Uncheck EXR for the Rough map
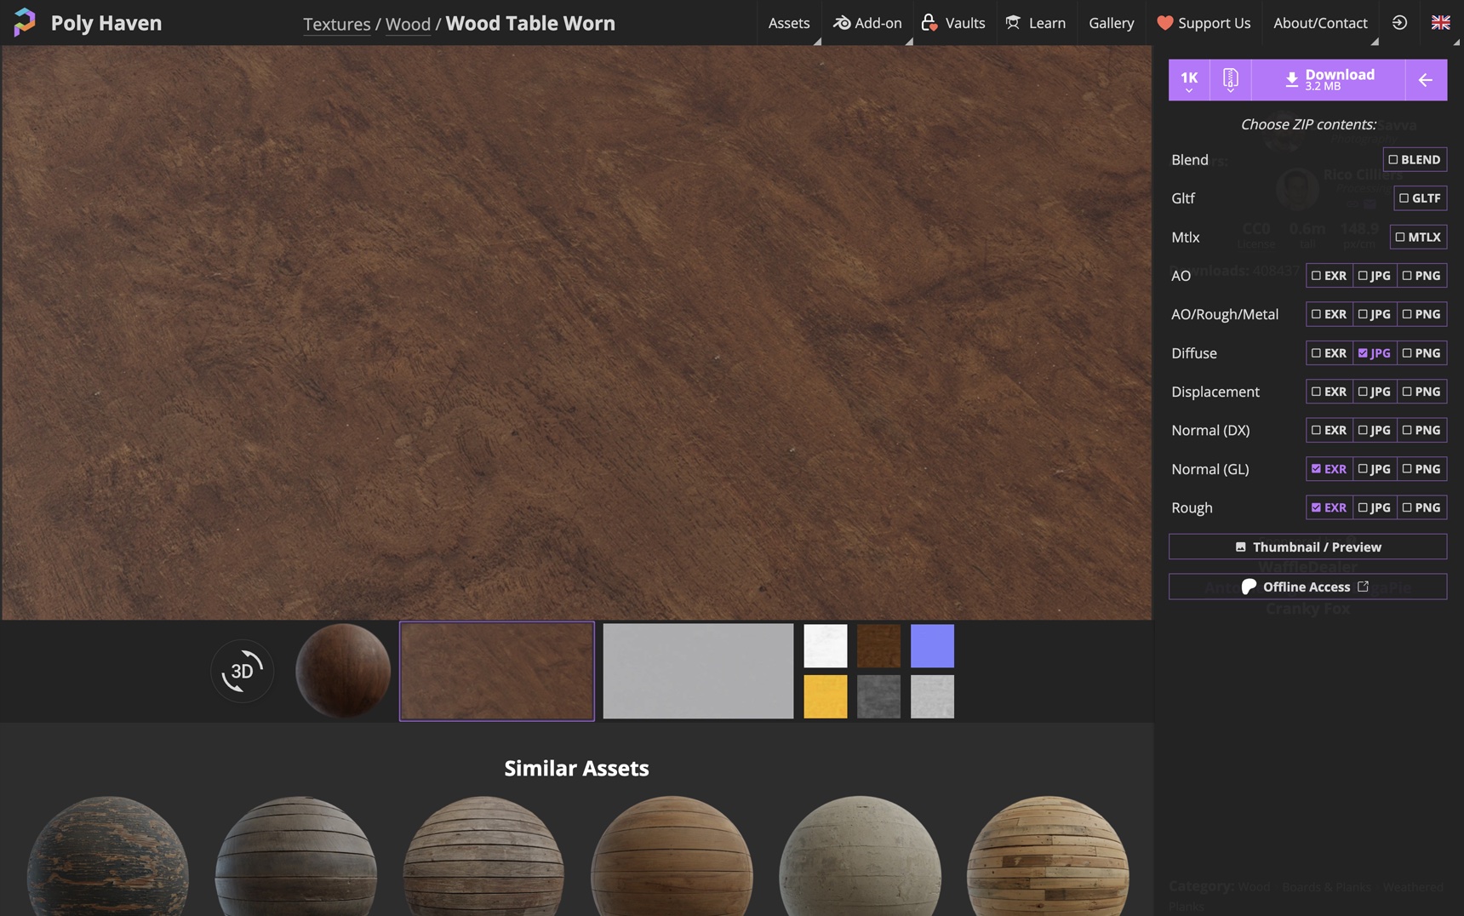Image resolution: width=1464 pixels, height=916 pixels. click(1329, 507)
